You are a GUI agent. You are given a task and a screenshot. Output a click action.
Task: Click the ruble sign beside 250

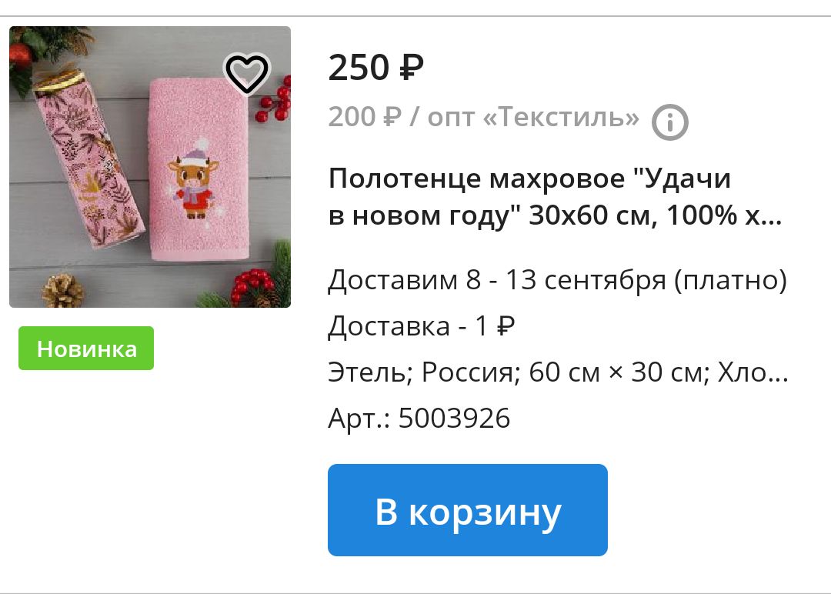[412, 68]
